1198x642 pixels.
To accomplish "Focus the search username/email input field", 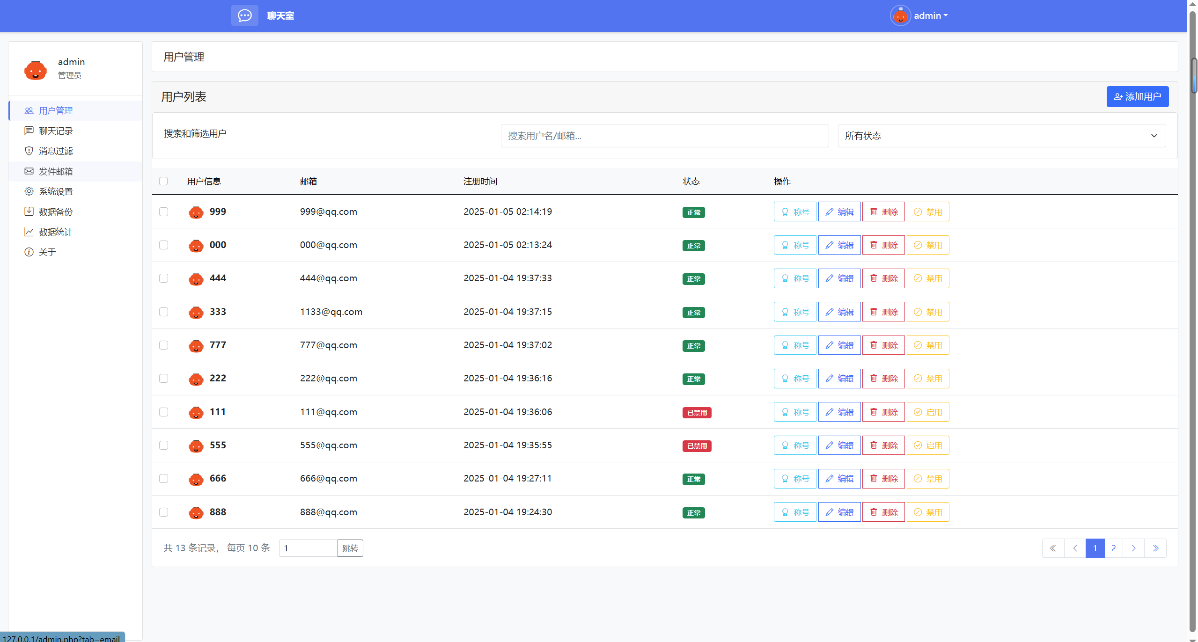I will 664,136.
